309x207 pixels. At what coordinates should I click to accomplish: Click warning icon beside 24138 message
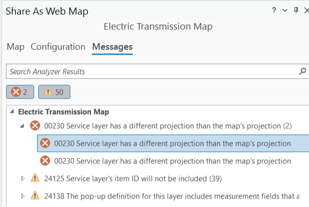click(35, 195)
